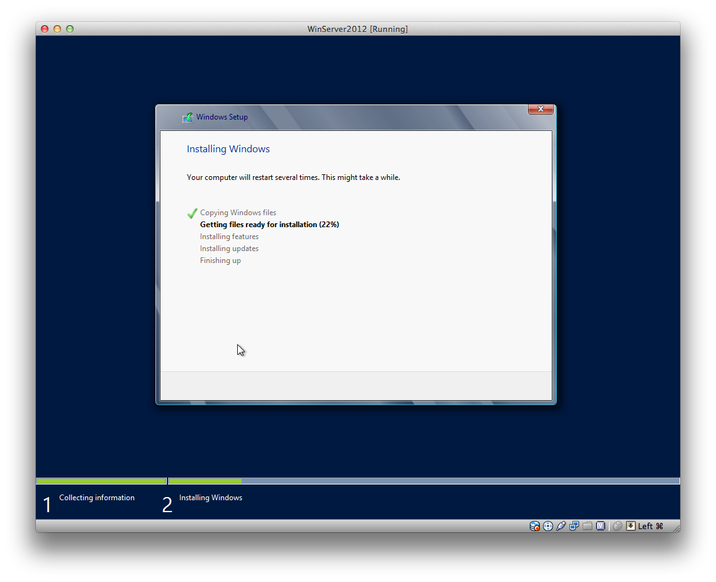The width and height of the screenshot is (716, 582).
Task: Close the Windows Setup dialog
Action: point(540,109)
